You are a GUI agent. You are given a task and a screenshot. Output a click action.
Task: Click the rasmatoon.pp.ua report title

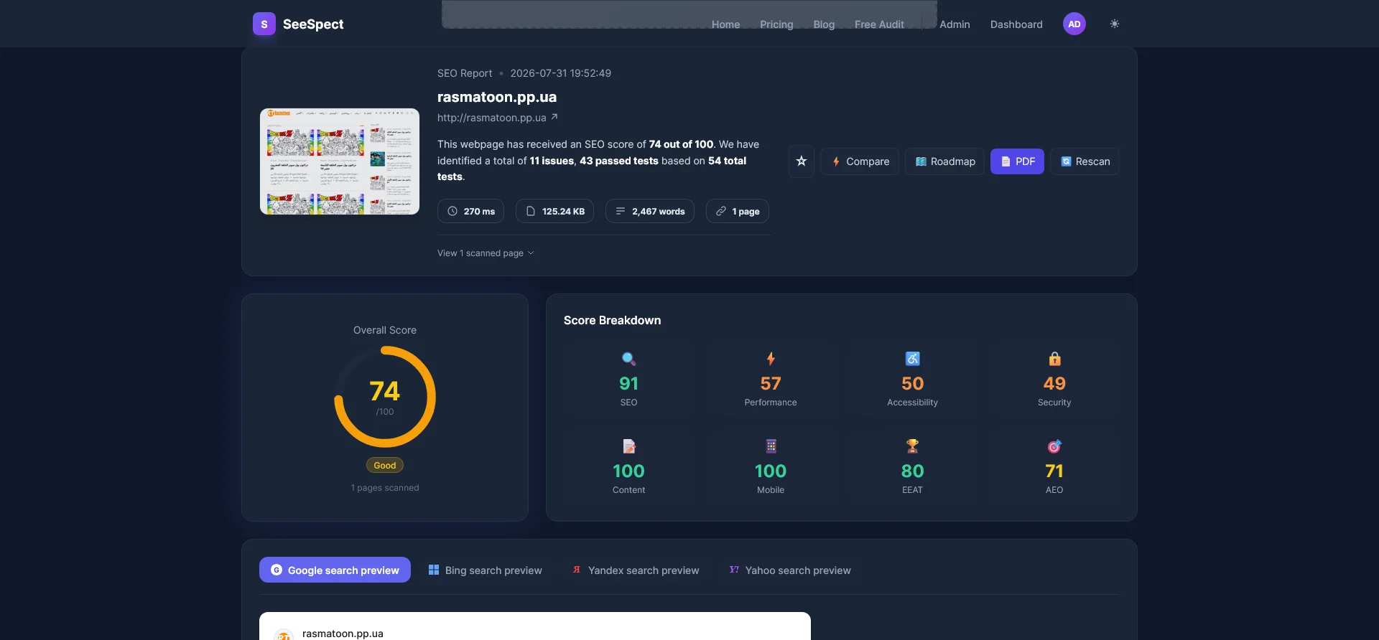coord(497,97)
